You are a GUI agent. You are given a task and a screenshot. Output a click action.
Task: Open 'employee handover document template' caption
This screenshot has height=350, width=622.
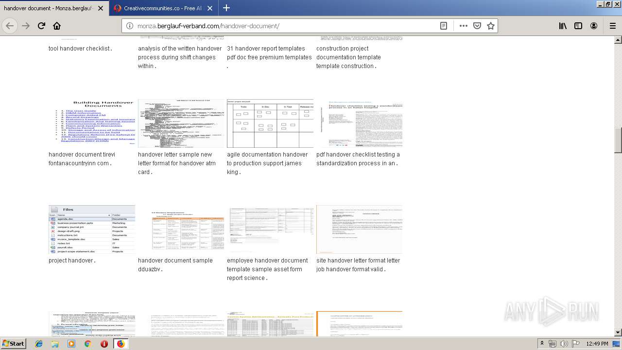[x=267, y=269]
